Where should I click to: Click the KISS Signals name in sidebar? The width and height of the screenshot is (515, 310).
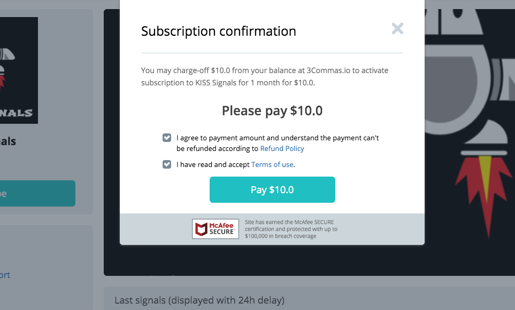8,141
